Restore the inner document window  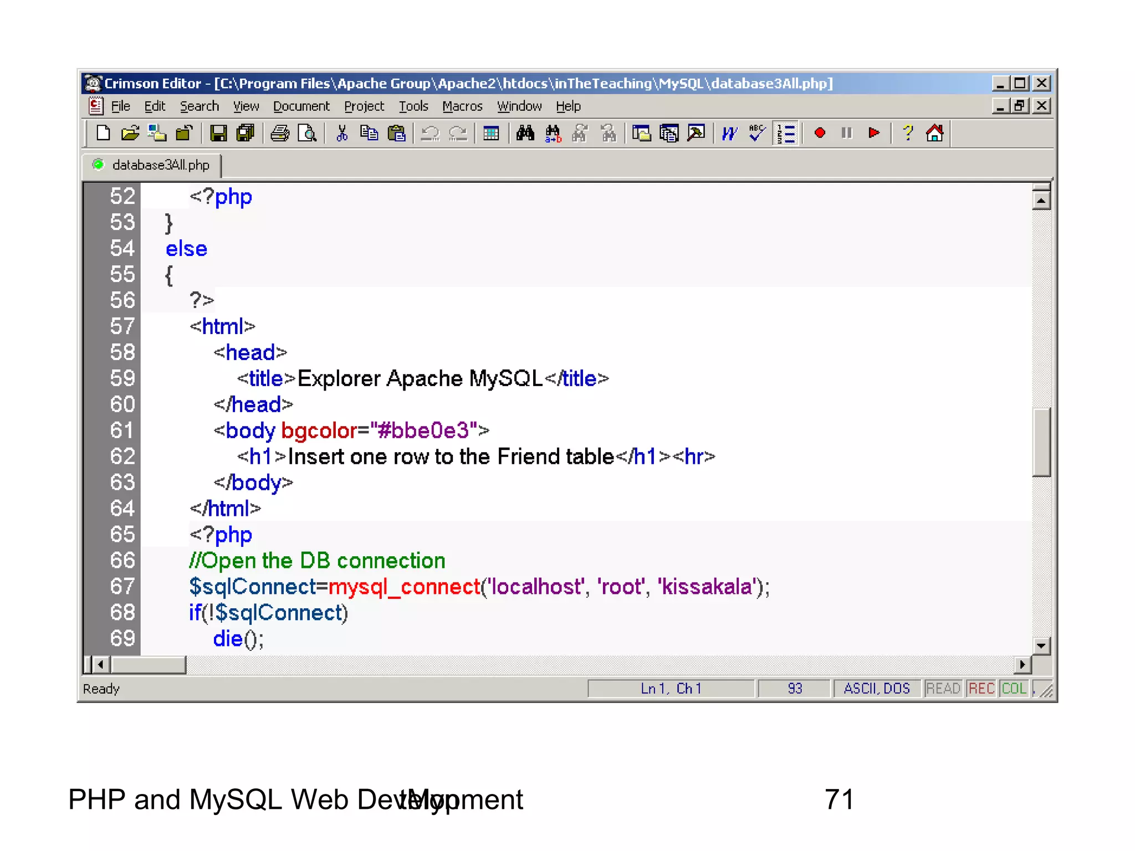[1020, 105]
